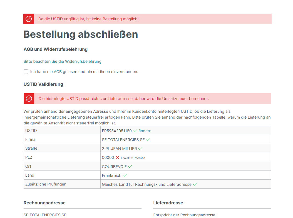293x218 pixels.
Task: Click the green checkmark beside COURBEVOIE
Action: click(130, 167)
